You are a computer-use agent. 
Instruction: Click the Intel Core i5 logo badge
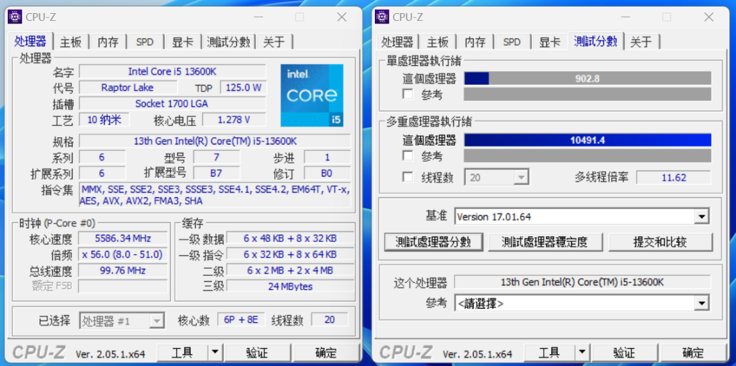click(311, 95)
